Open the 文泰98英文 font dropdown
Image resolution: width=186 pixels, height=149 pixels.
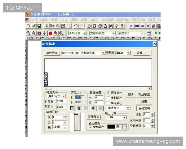(x=113, y=33)
